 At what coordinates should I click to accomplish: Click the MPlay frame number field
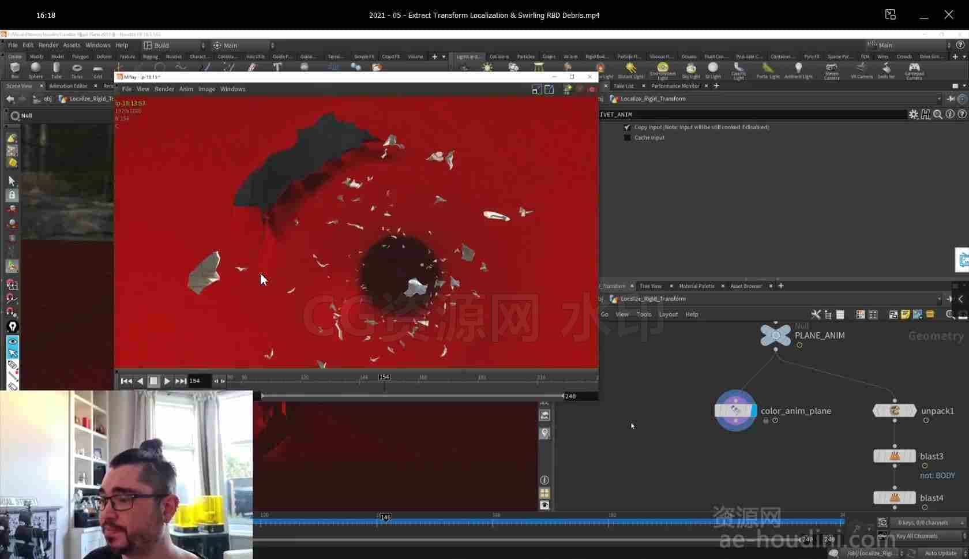pyautogui.click(x=199, y=381)
